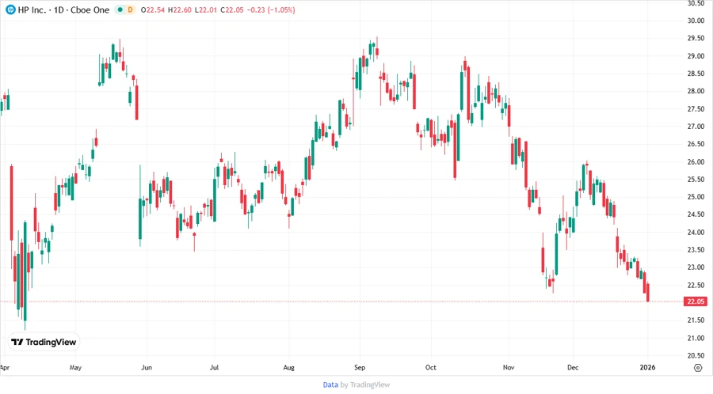The height and width of the screenshot is (394, 713).
Task: Open chart settings gear icon
Action: click(698, 368)
